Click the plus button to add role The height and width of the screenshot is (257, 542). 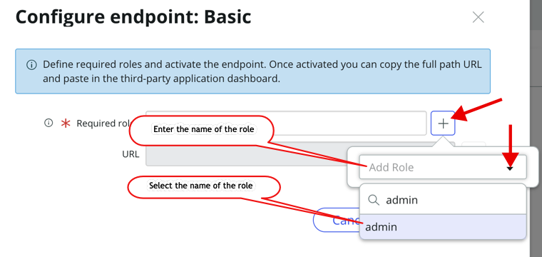click(443, 123)
